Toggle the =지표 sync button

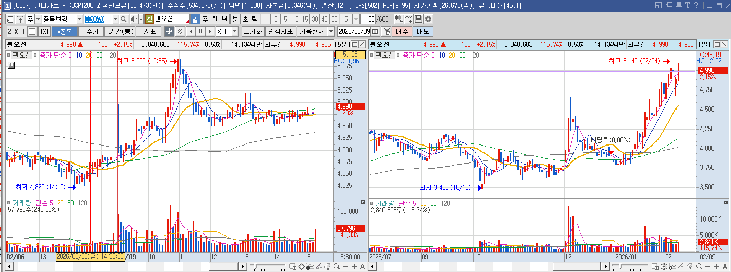pyautogui.click(x=149, y=31)
